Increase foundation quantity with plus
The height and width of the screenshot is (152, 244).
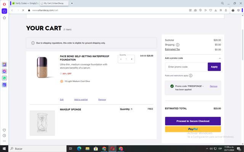[x=132, y=59]
